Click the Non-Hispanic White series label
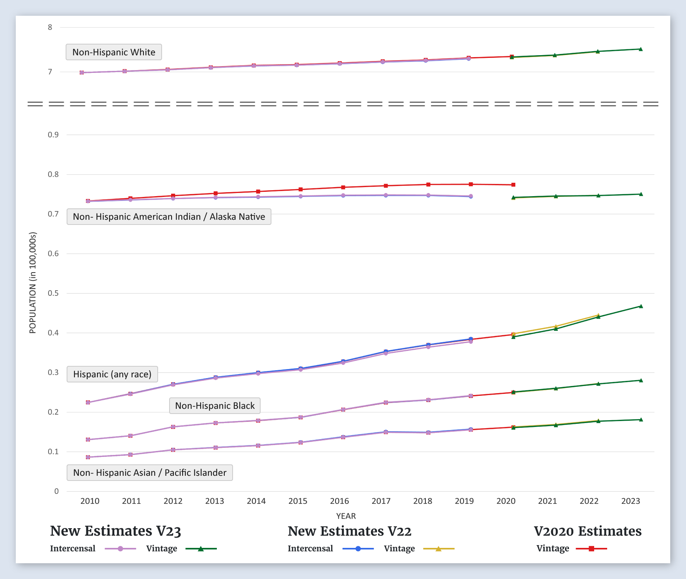686x579 pixels. click(114, 52)
